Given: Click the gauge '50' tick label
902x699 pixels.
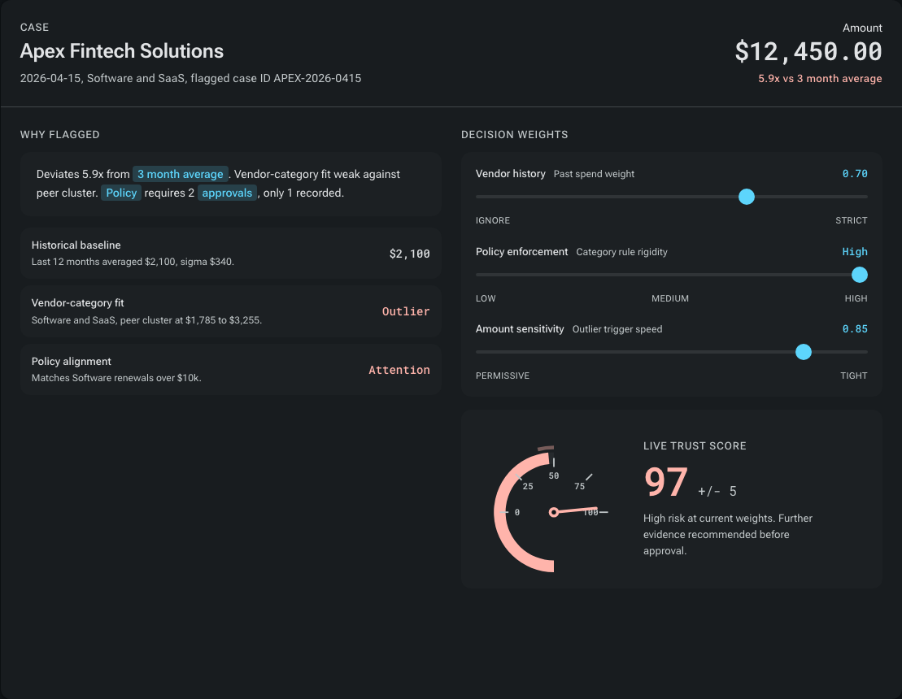Looking at the screenshot, I should 553,476.
